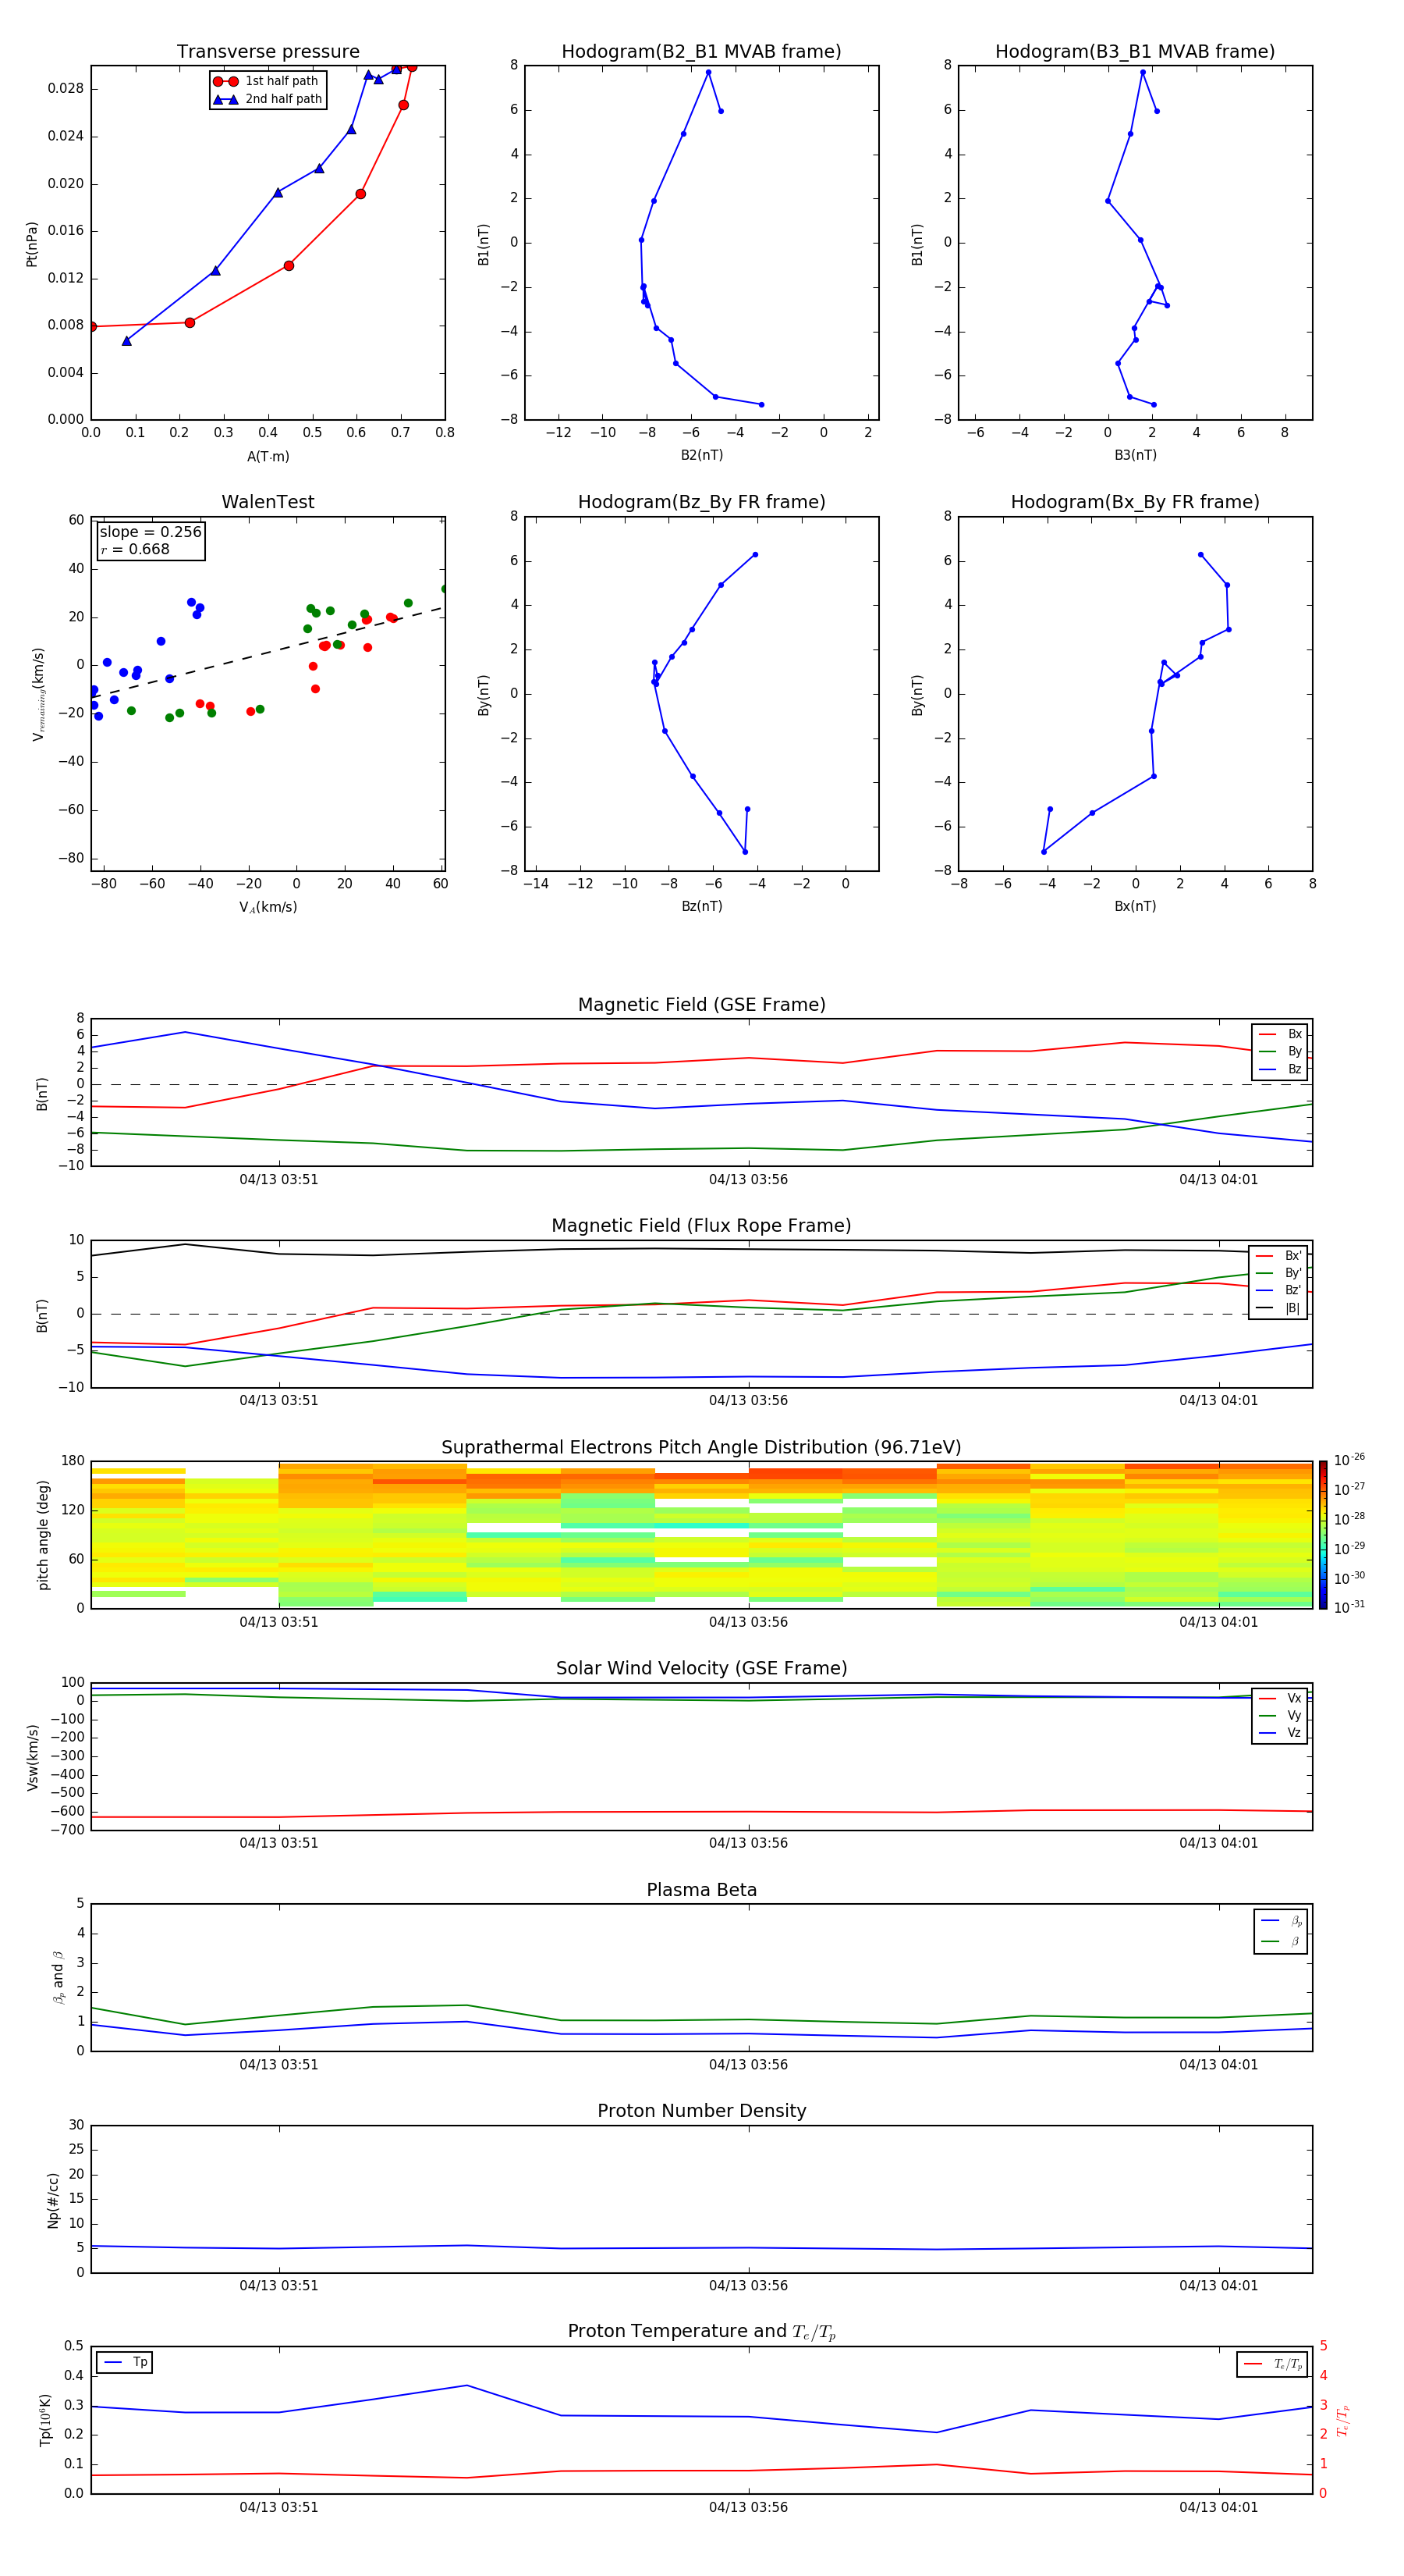Click the Vy legend entry in velocity plot
1404x2576 pixels.
click(1280, 1716)
